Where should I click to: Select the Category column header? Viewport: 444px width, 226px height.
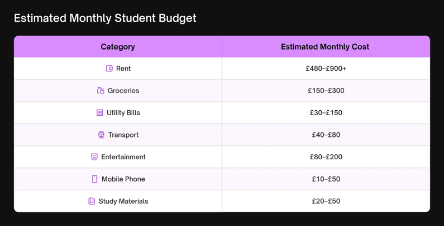[x=118, y=47]
